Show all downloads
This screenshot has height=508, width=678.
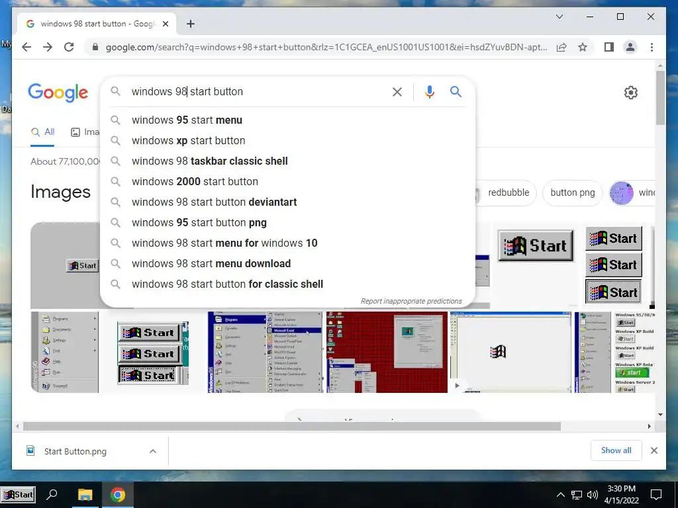click(616, 450)
